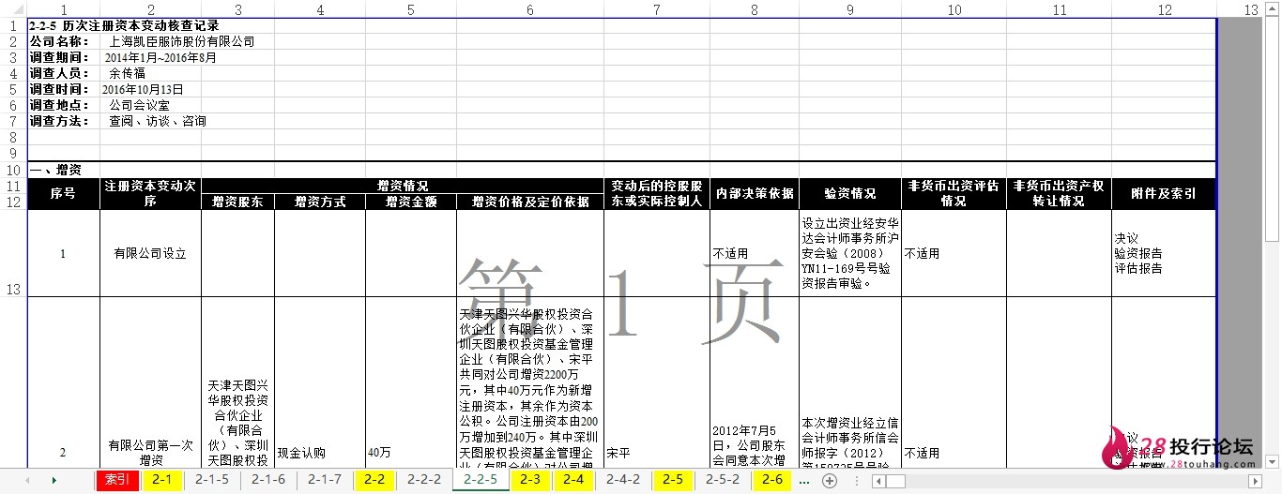Image resolution: width=1282 pixels, height=494 pixels.
Task: Click the 增资价格及定价依据 header cell
Action: pyautogui.click(x=530, y=202)
